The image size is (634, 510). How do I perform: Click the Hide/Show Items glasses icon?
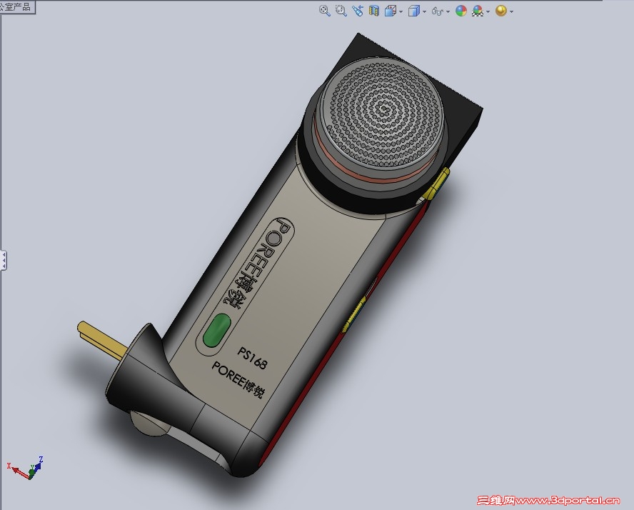[438, 11]
